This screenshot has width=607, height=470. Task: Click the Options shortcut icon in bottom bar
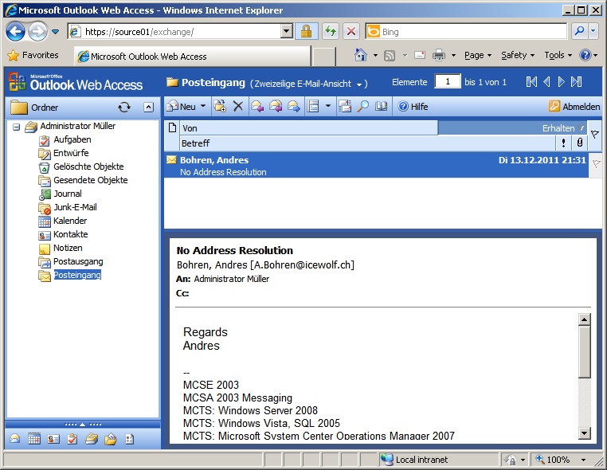coord(129,439)
